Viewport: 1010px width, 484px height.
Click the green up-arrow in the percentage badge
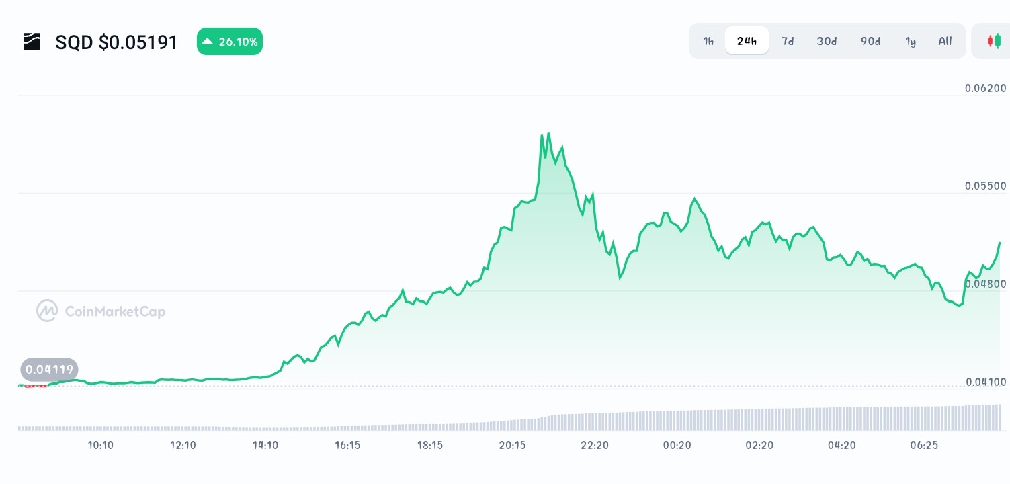[208, 41]
